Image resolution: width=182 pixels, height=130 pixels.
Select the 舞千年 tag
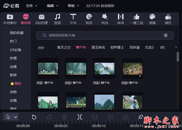coord(81,47)
